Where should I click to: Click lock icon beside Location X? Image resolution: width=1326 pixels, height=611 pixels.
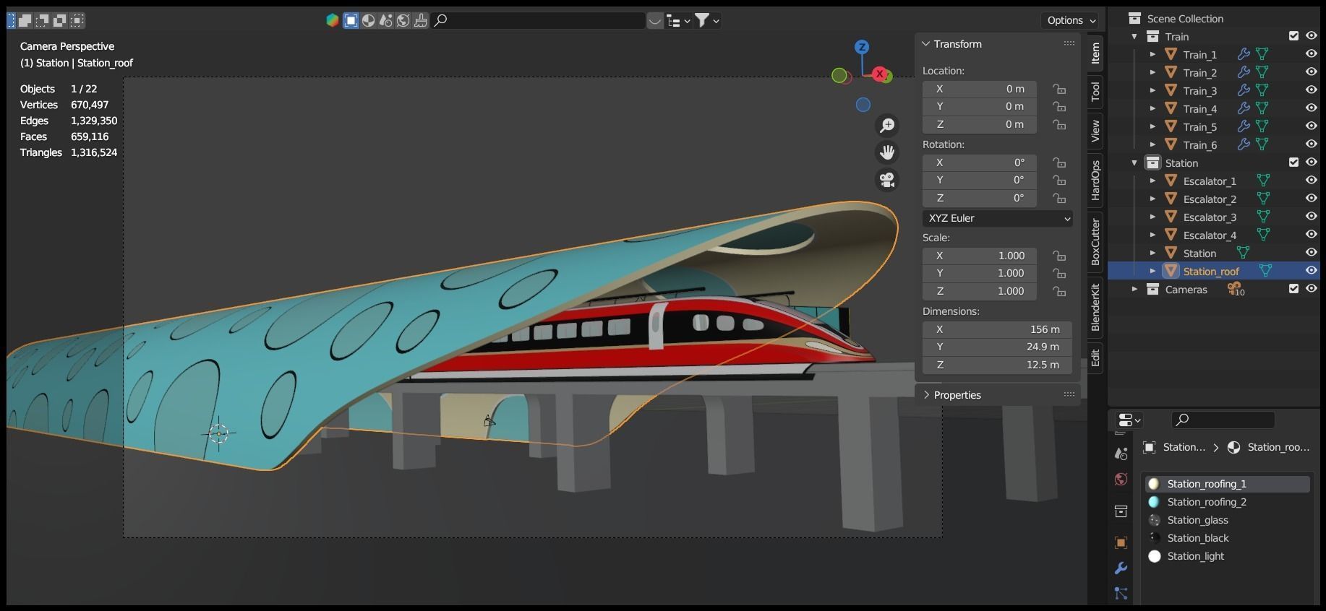click(1059, 89)
